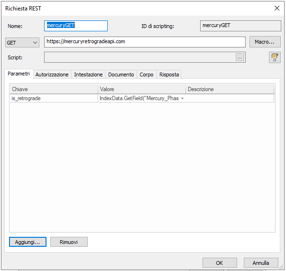Viewport: 286px width, 271px height.
Task: Click the Descrizione column header
Action: click(230, 89)
